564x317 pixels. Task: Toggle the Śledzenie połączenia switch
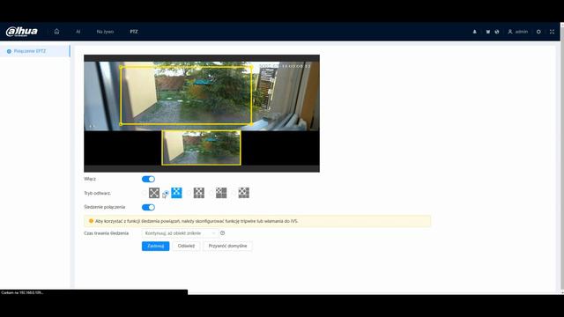pyautogui.click(x=148, y=208)
